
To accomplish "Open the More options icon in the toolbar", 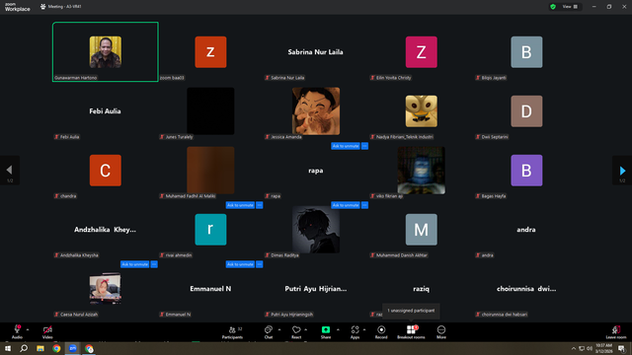I will pos(441,329).
